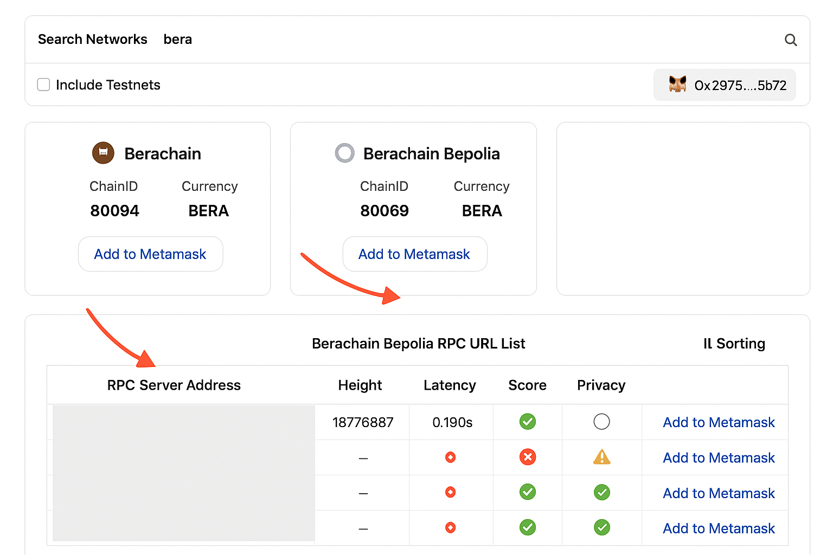The image size is (833, 555).
Task: Add the fourth RPC row to Metamask
Action: pos(719,528)
